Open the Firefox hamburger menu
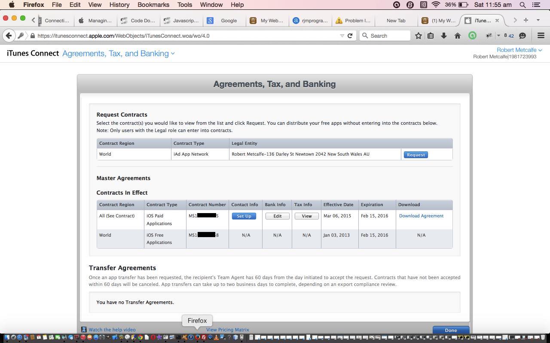This screenshot has height=343, width=550. click(541, 36)
